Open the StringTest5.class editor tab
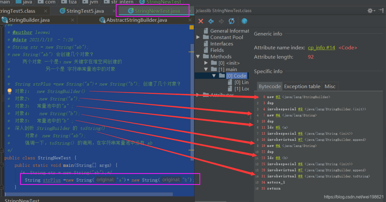 17,11
